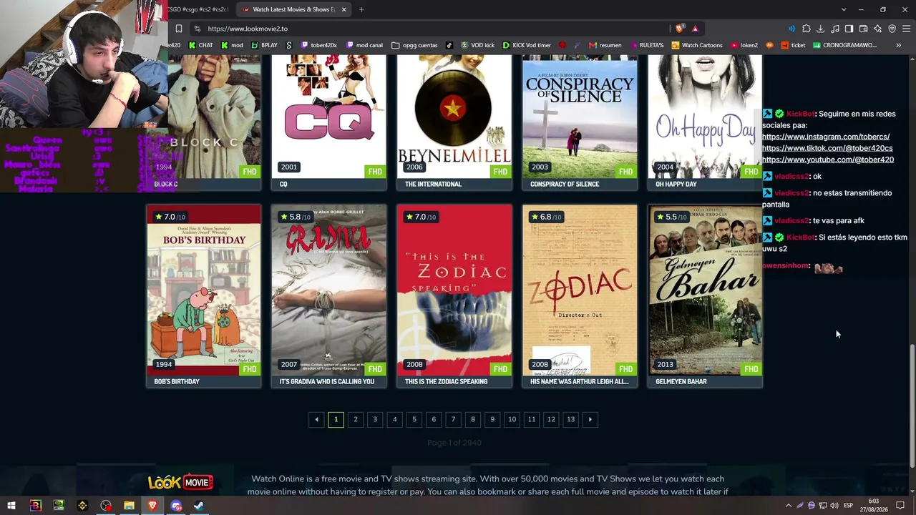Open the Watch Cartoons bookmark
Viewport: 916px width, 515px height.
point(697,45)
